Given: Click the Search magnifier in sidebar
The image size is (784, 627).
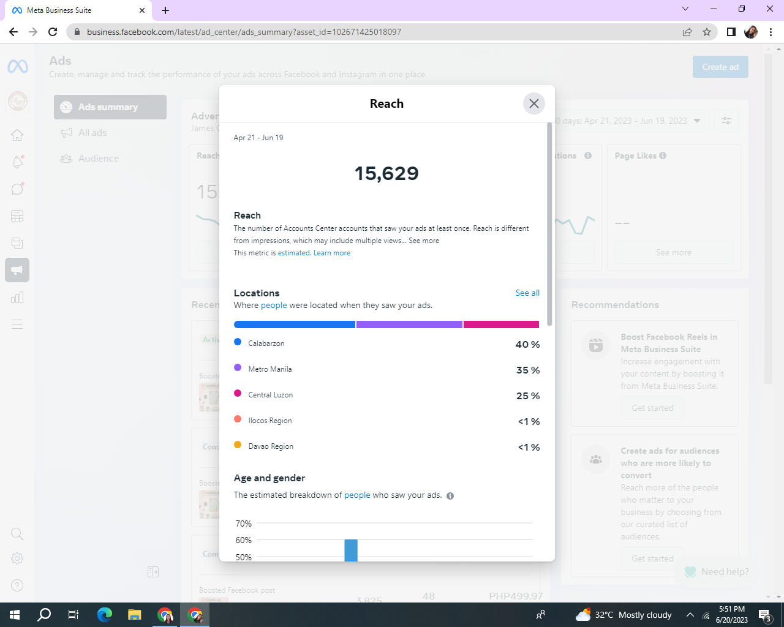Looking at the screenshot, I should point(17,534).
